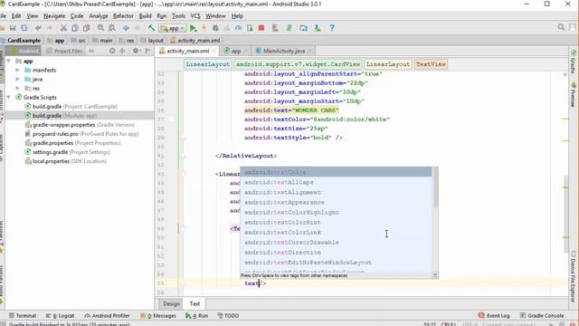
Task: Open the Logcat tool window
Action: 61,316
